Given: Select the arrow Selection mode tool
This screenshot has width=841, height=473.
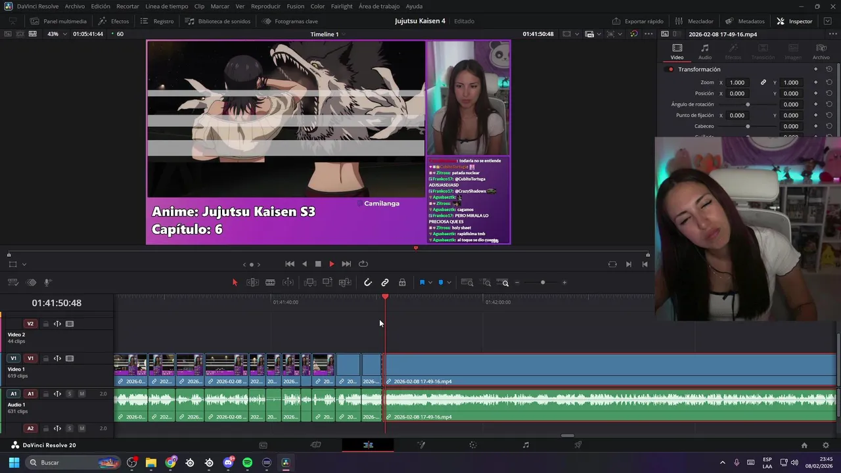Looking at the screenshot, I should pyautogui.click(x=235, y=282).
